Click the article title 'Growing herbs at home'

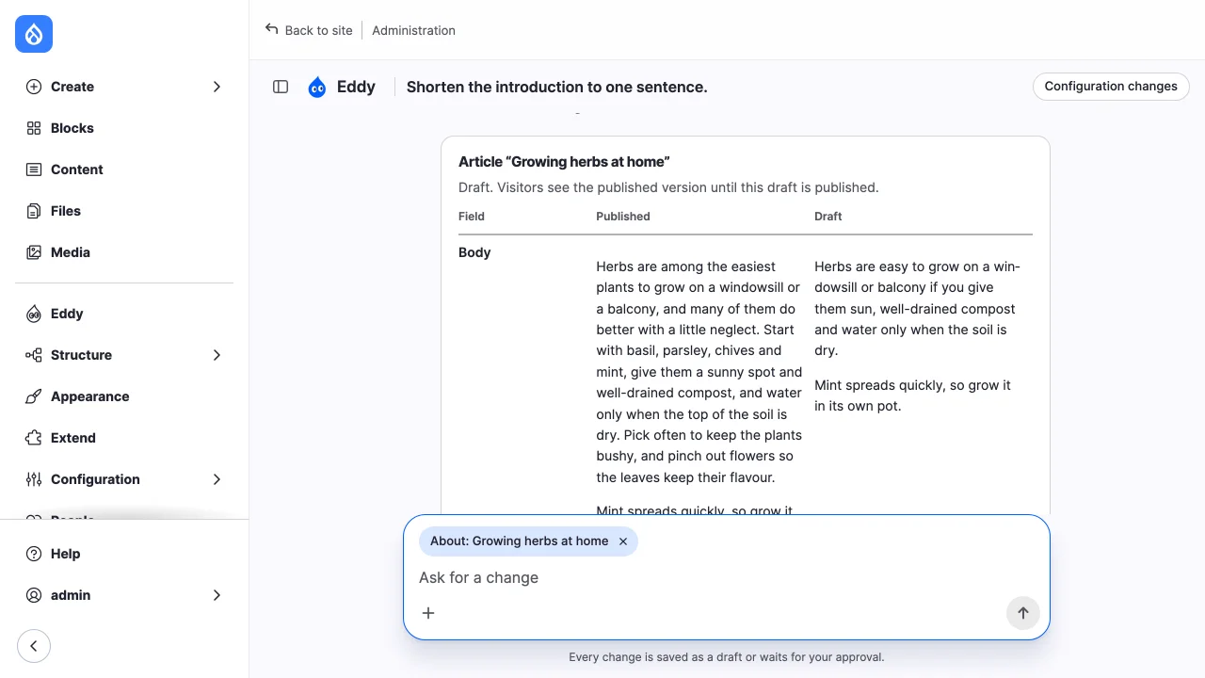point(564,162)
